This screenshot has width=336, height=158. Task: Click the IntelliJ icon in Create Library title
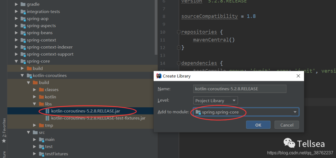pos(159,76)
